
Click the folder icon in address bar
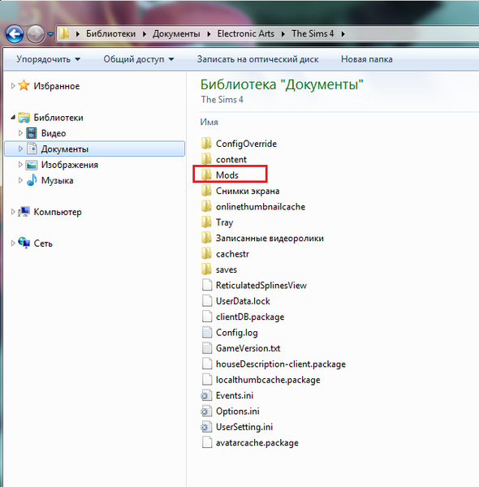click(64, 33)
